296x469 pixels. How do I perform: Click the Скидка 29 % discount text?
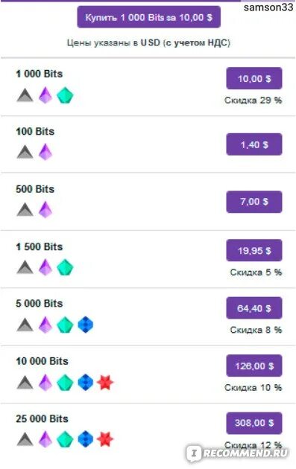coord(254,100)
